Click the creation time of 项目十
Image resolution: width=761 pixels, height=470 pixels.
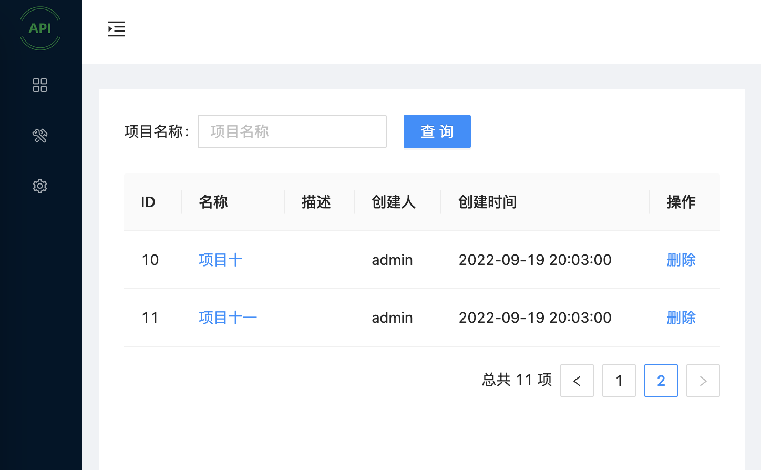tap(535, 260)
